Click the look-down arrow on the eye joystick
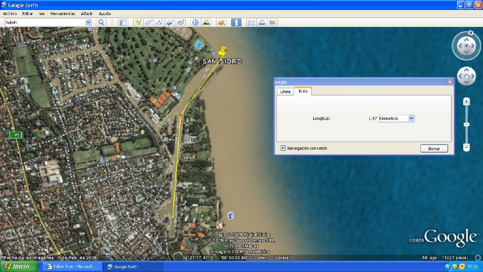 pos(466,52)
